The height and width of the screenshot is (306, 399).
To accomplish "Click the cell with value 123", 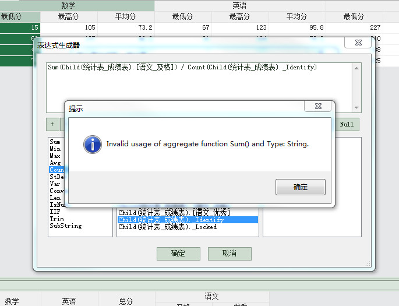I will click(240, 27).
